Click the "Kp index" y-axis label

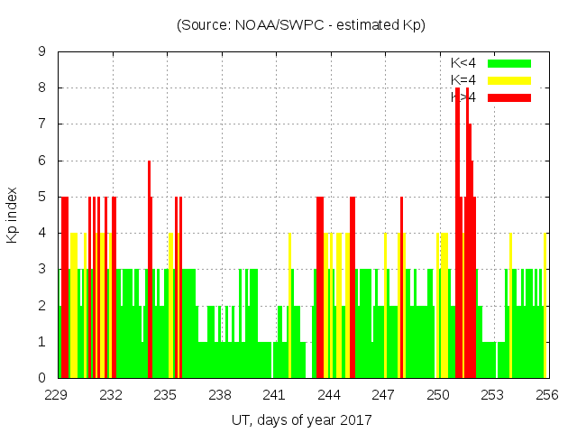point(13,216)
